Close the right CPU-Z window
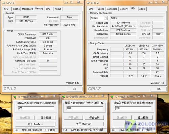 coord(163,2)
